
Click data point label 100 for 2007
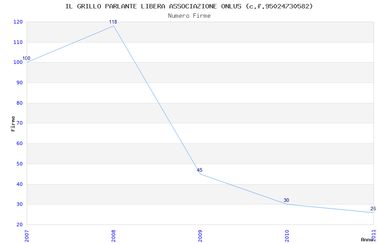(26, 58)
